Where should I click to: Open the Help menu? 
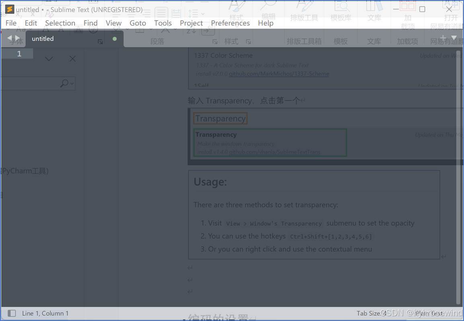pyautogui.click(x=265, y=23)
